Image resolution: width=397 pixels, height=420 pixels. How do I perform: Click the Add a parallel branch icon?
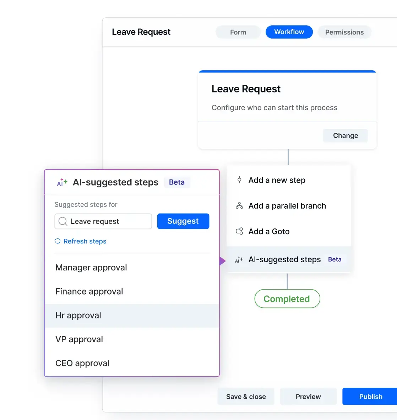click(x=239, y=206)
